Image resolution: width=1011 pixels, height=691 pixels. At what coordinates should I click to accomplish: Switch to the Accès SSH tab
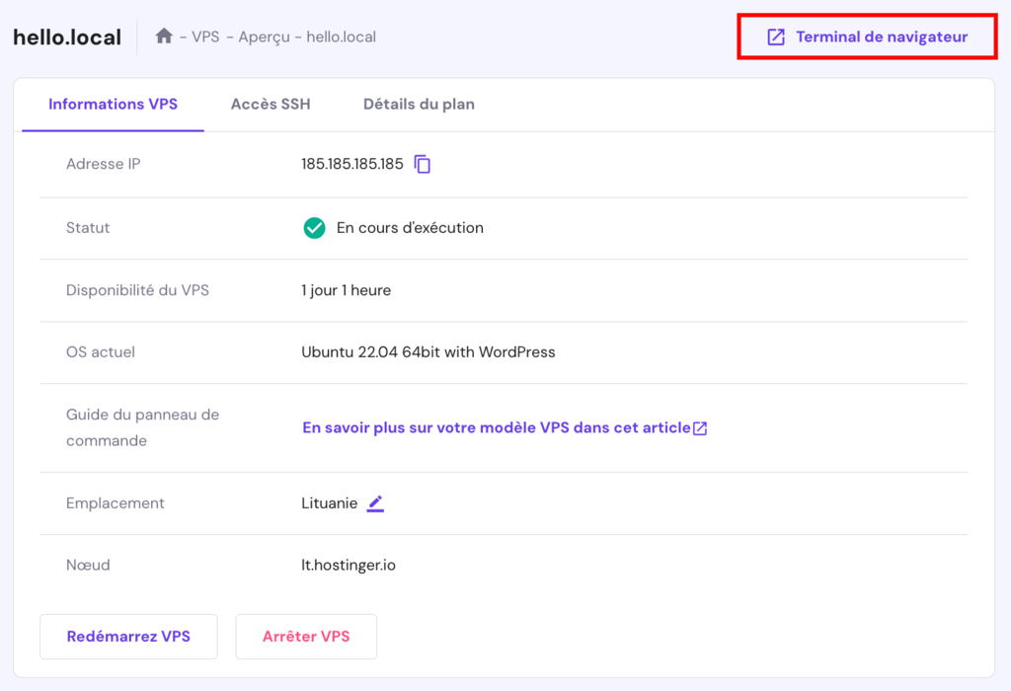270,104
